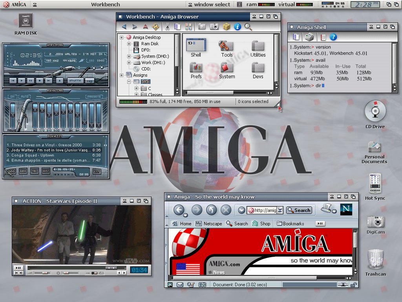Open the Trashcan on desktop
Image resolution: width=402 pixels, height=302 pixels.
[376, 262]
